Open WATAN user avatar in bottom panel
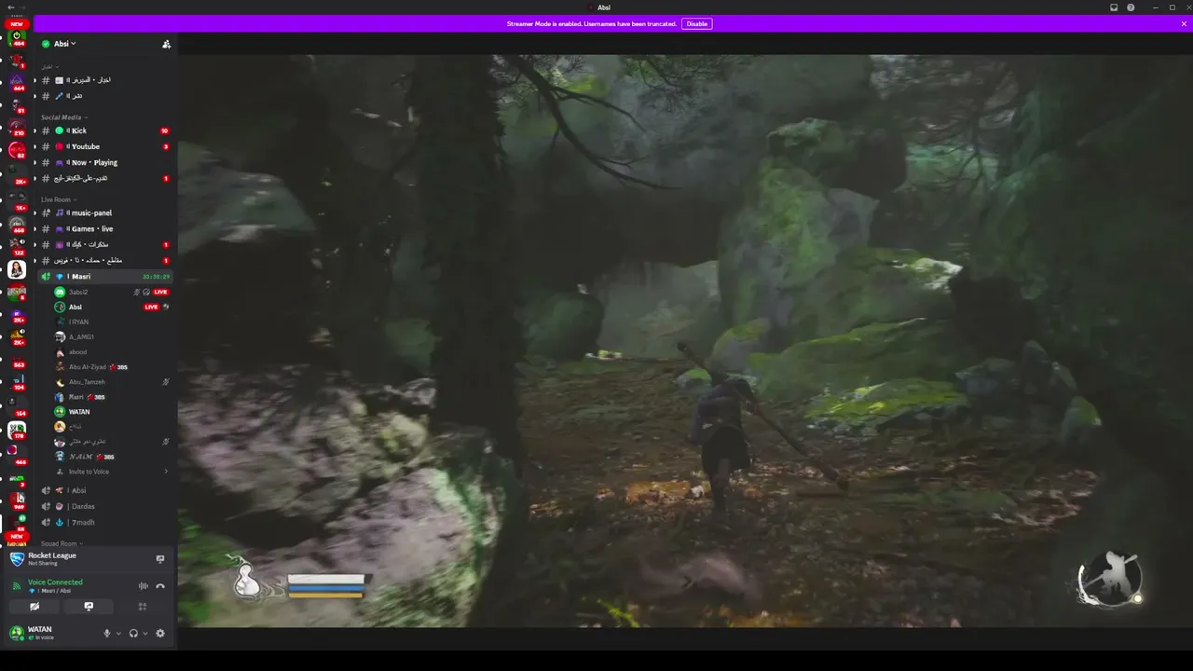This screenshot has width=1193, height=671. (16, 634)
